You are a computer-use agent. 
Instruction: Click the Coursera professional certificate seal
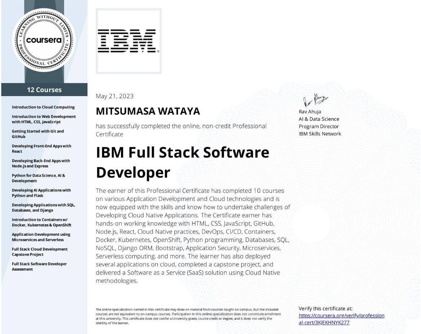click(x=44, y=40)
